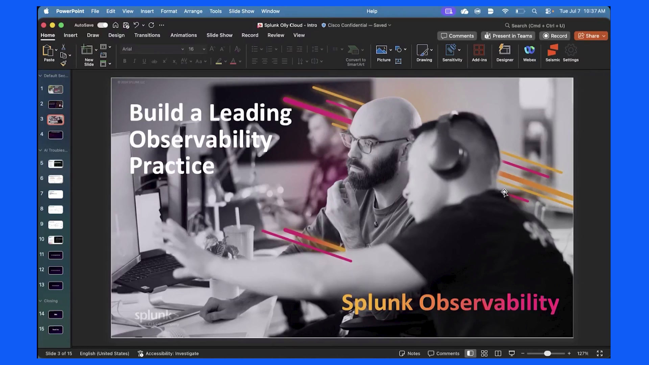The image size is (649, 365).
Task: Open the Arrange menu in macOS menu bar
Action: click(193, 11)
